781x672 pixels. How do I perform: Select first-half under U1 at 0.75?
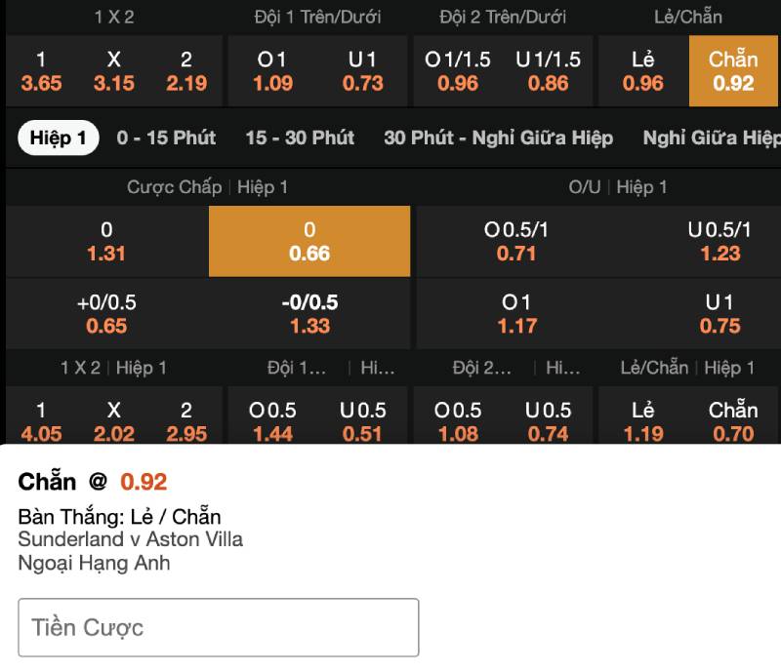pyautogui.click(x=719, y=314)
